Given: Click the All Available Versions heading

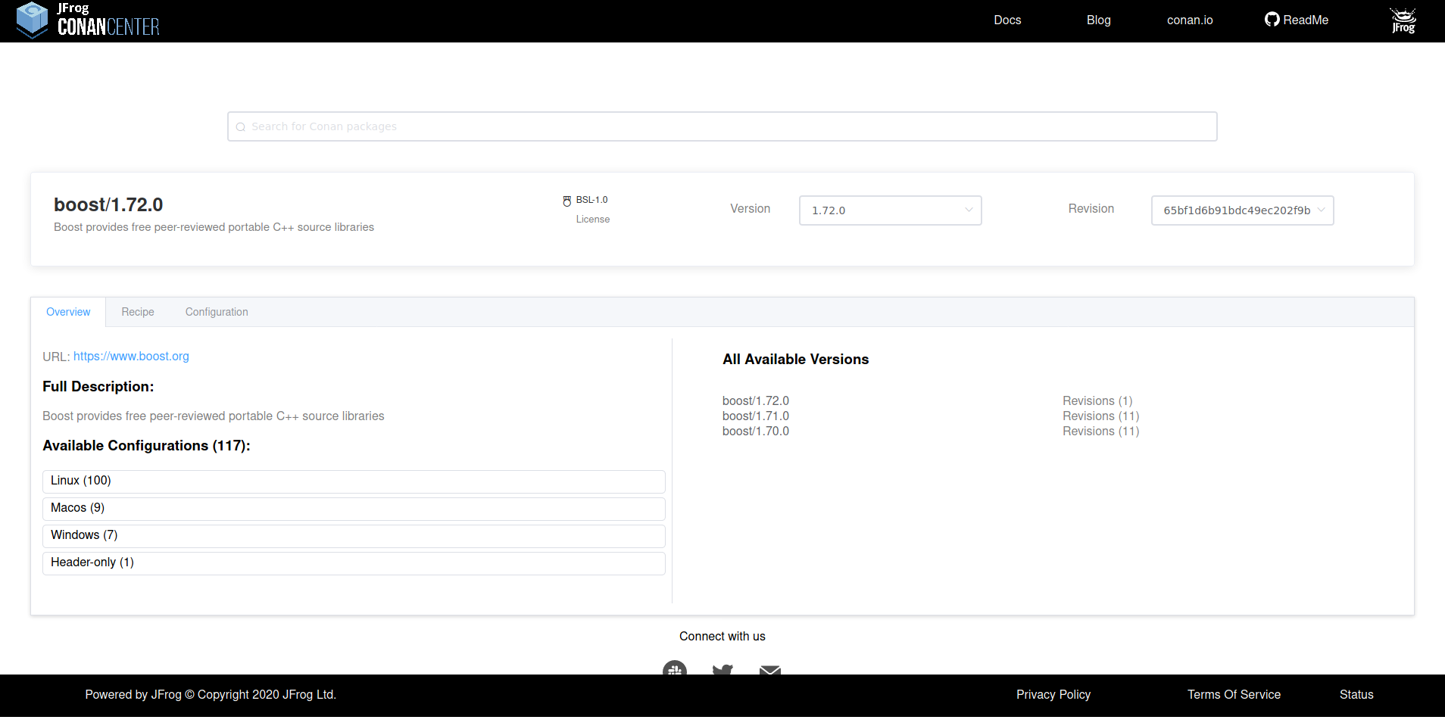Looking at the screenshot, I should [795, 360].
